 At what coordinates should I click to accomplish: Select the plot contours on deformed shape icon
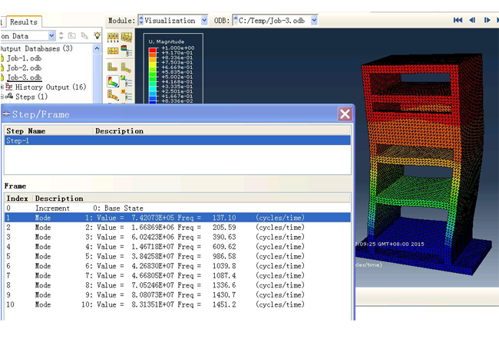[x=114, y=80]
